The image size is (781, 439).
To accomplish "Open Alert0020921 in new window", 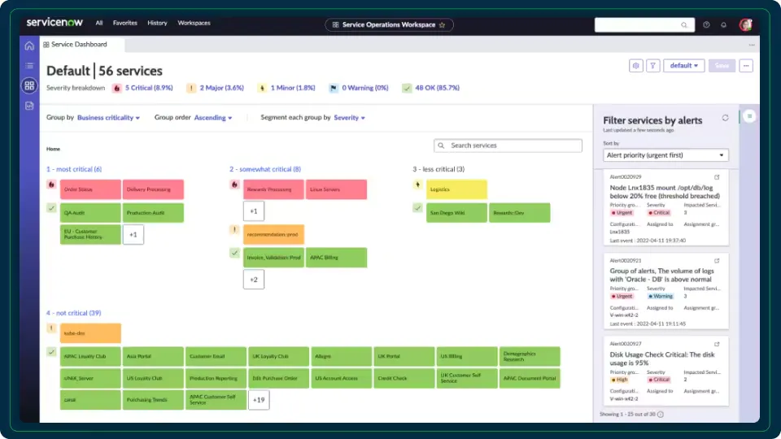I will (717, 260).
